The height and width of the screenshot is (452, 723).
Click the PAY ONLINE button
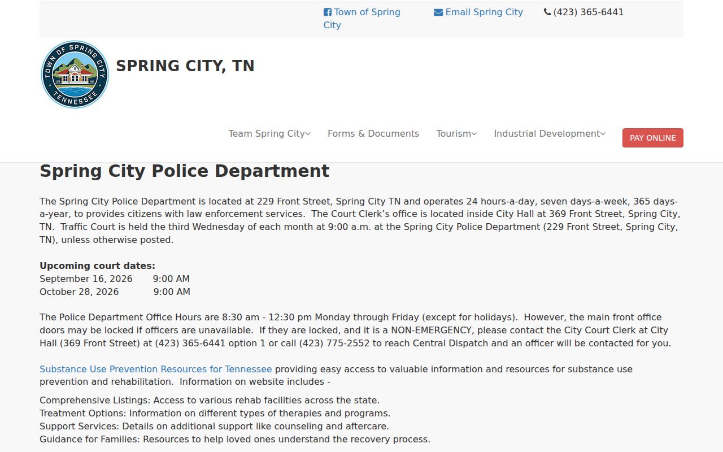tap(653, 138)
